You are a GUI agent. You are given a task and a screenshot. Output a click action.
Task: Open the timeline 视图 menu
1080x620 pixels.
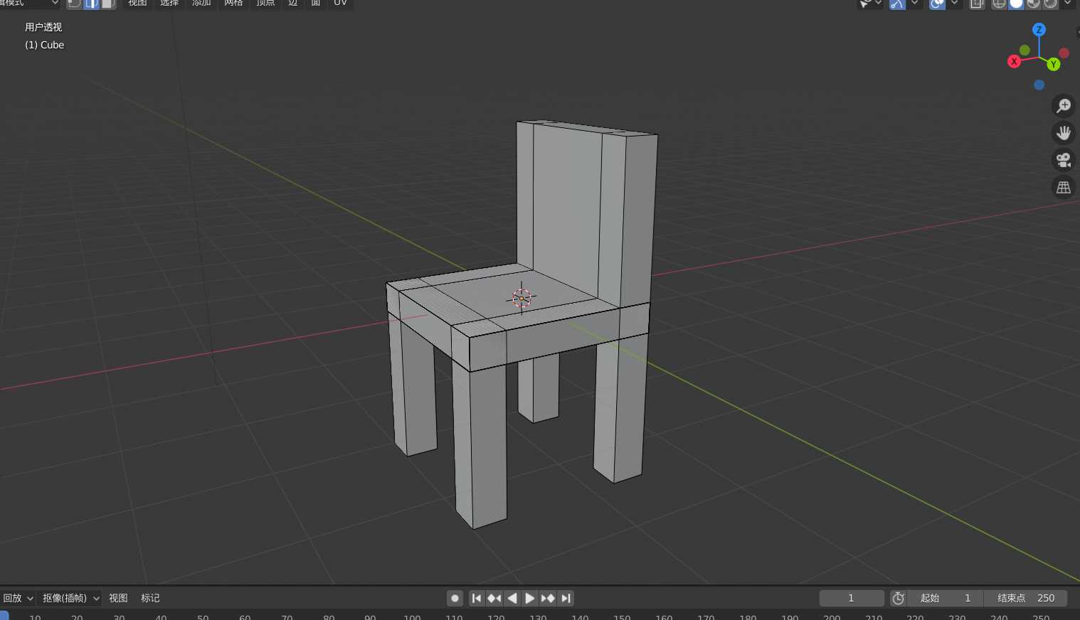[x=118, y=598]
